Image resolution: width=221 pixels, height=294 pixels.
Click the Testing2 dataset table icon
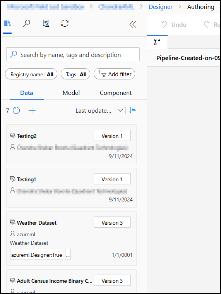tap(12, 136)
